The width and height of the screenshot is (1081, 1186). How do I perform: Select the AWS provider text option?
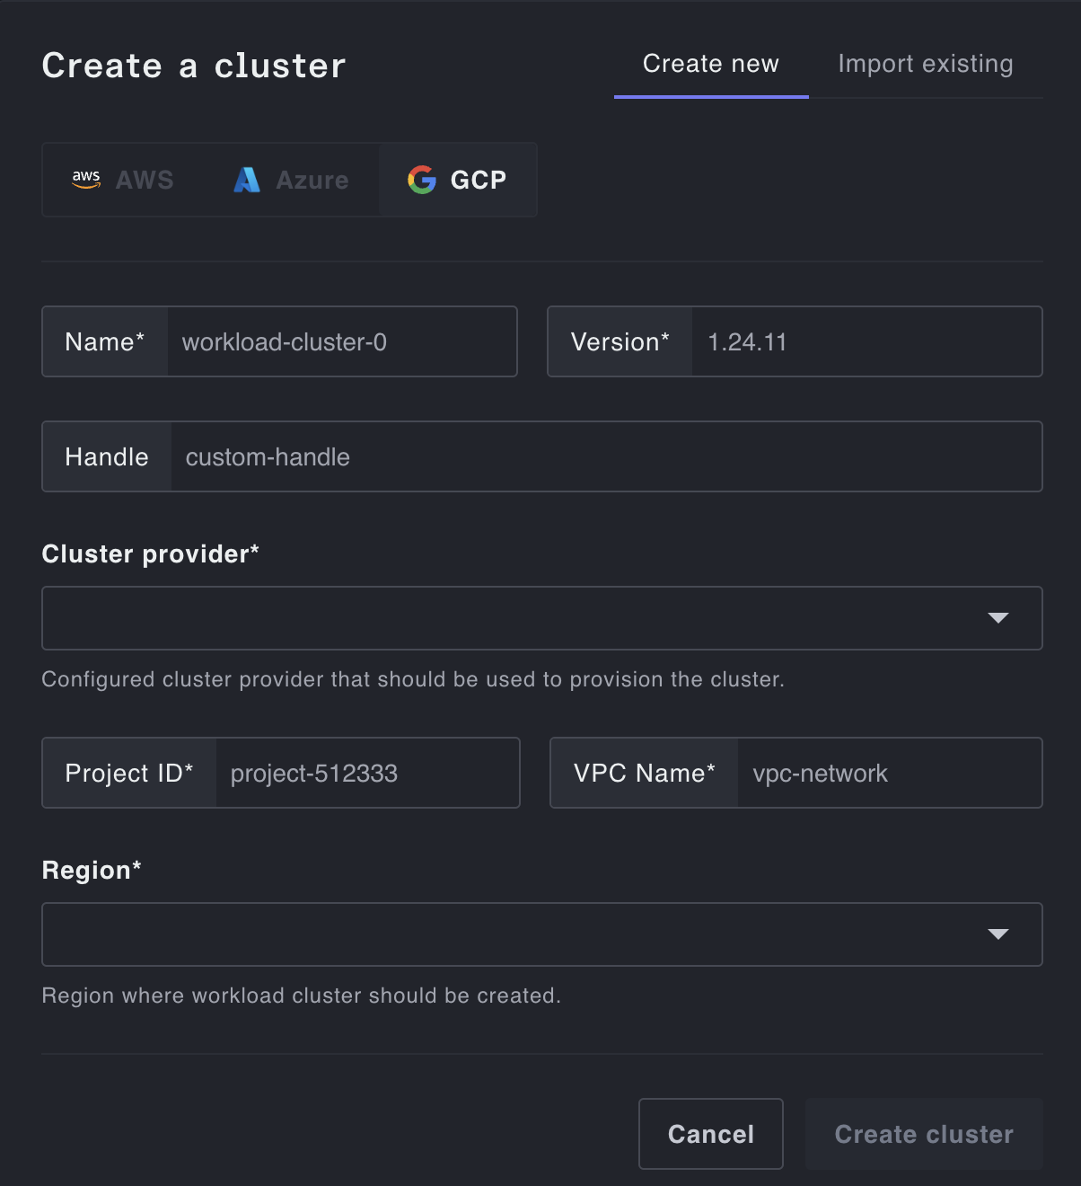pyautogui.click(x=145, y=180)
